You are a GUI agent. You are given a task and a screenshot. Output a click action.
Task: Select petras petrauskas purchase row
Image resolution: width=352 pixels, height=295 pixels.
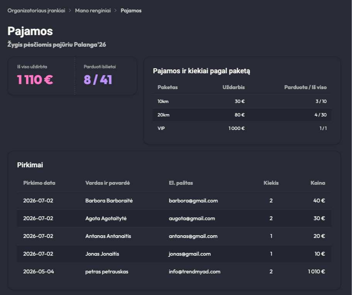[174, 271]
